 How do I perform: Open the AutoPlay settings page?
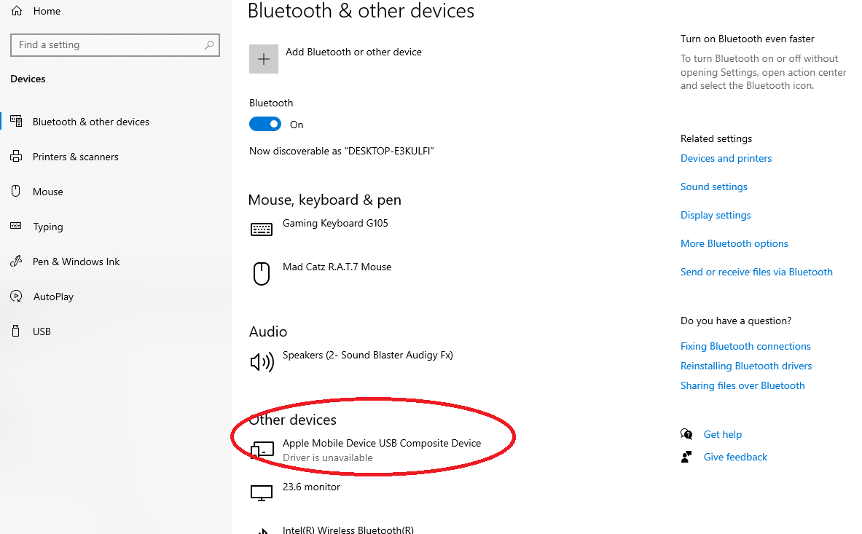(53, 297)
